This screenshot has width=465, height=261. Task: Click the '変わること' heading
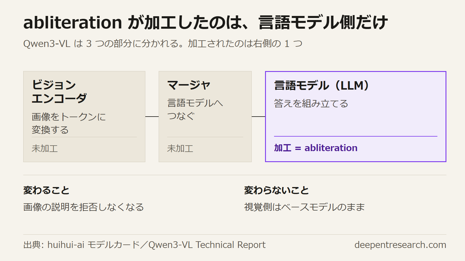[x=46, y=191]
